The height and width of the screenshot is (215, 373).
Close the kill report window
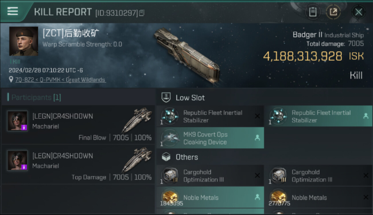(x=358, y=12)
